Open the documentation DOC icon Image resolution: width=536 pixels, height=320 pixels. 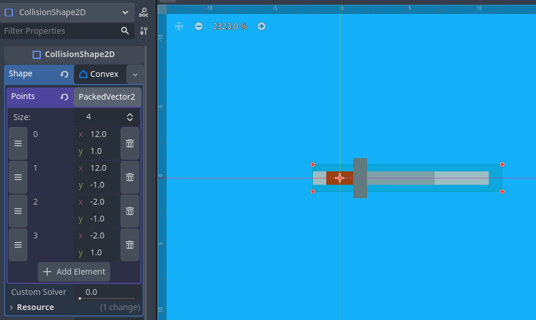tap(143, 12)
